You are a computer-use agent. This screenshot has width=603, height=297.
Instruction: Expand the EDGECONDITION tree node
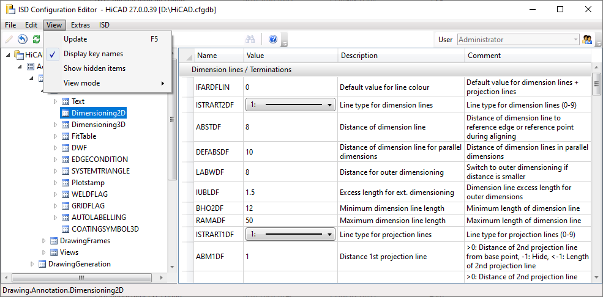(x=55, y=159)
